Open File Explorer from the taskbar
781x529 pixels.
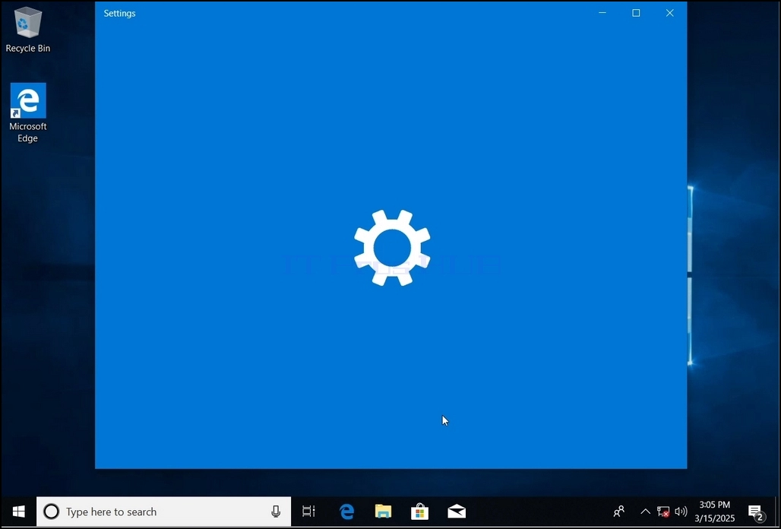click(383, 512)
